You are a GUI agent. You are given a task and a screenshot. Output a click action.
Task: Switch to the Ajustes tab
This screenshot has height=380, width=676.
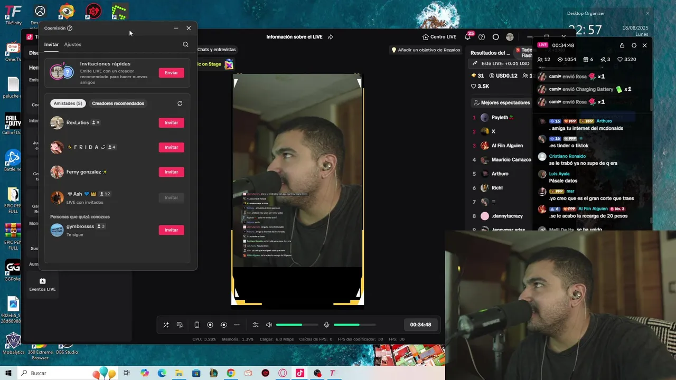tap(73, 44)
